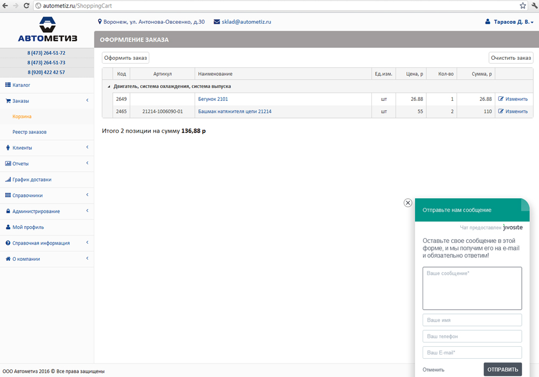Open Реестр заказов in the sidebar
539x377 pixels.
(x=29, y=132)
